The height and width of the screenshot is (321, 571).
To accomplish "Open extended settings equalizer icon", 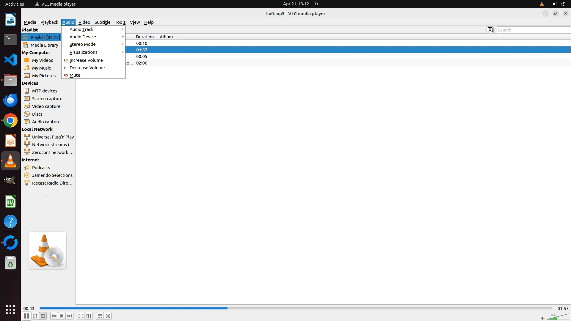I will tap(89, 316).
